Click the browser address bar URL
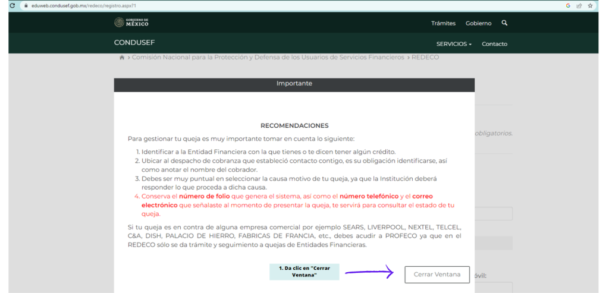 (x=83, y=5)
